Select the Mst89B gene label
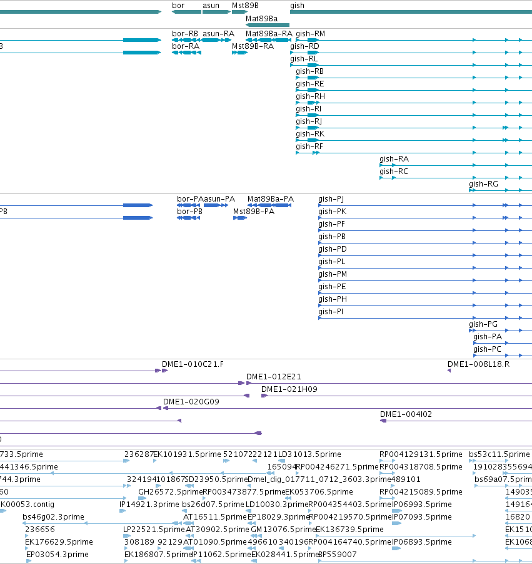 [x=245, y=6]
